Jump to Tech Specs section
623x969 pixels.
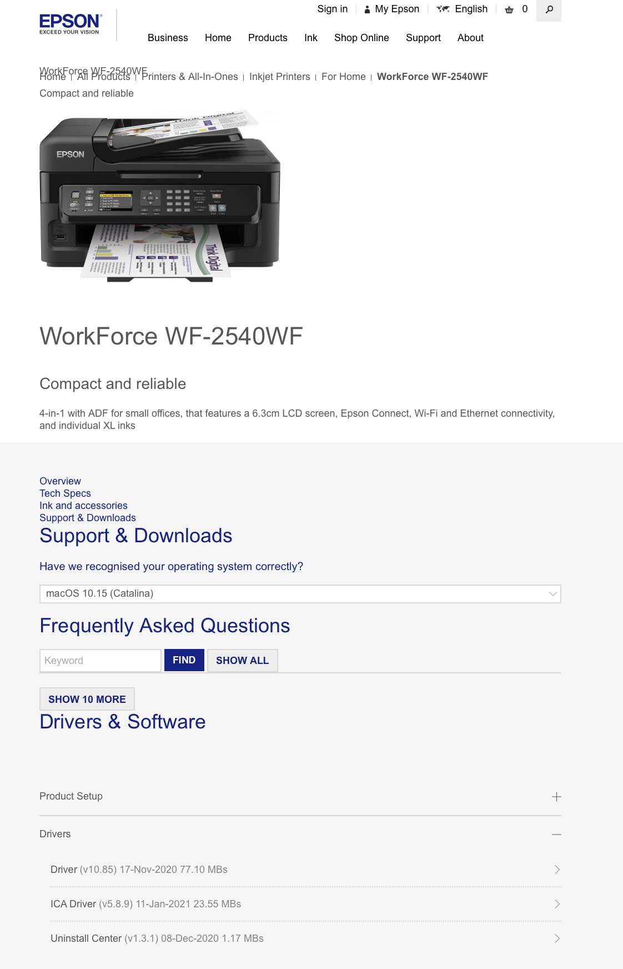click(x=65, y=493)
